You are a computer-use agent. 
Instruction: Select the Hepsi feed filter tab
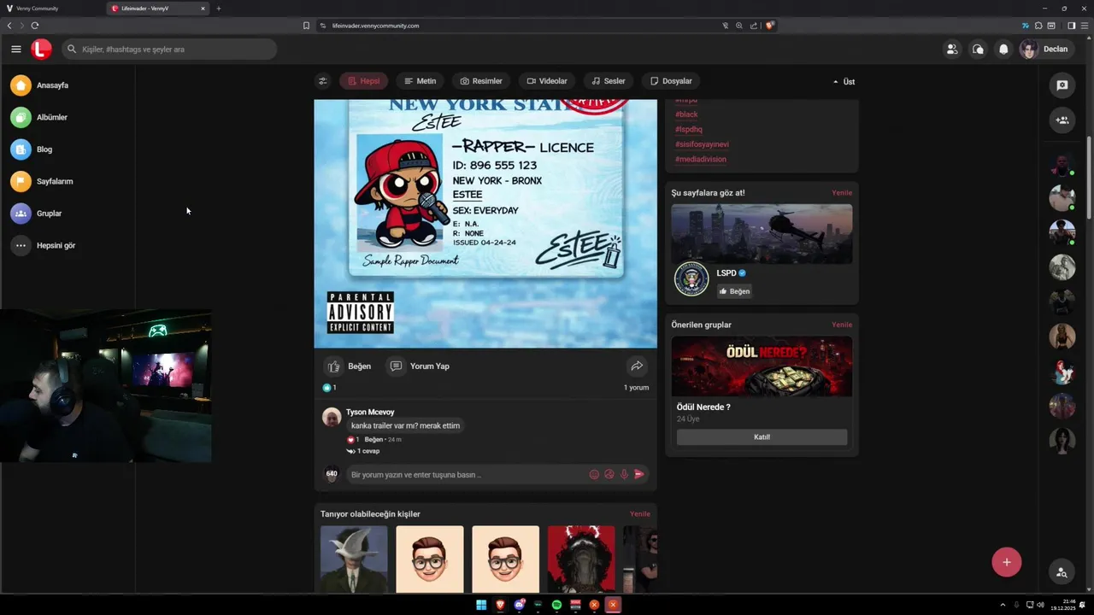(x=363, y=81)
